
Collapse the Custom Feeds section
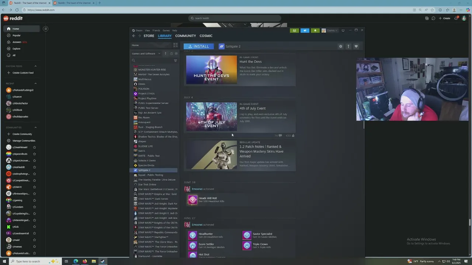[x=35, y=66]
